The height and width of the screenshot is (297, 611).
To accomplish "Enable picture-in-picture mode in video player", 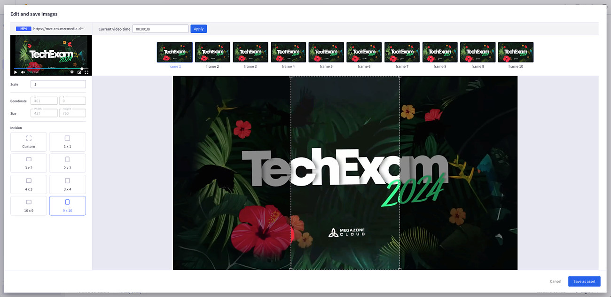I will 79,72.
